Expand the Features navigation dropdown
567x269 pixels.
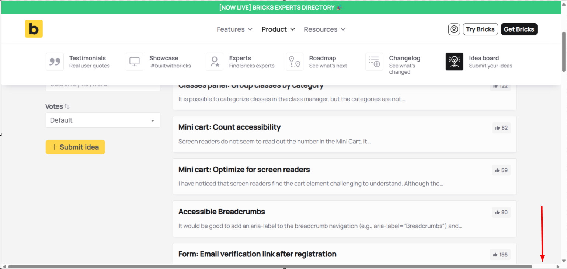pos(234,29)
